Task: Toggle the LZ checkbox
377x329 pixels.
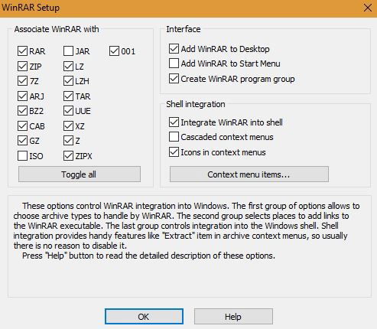Action: (x=68, y=67)
